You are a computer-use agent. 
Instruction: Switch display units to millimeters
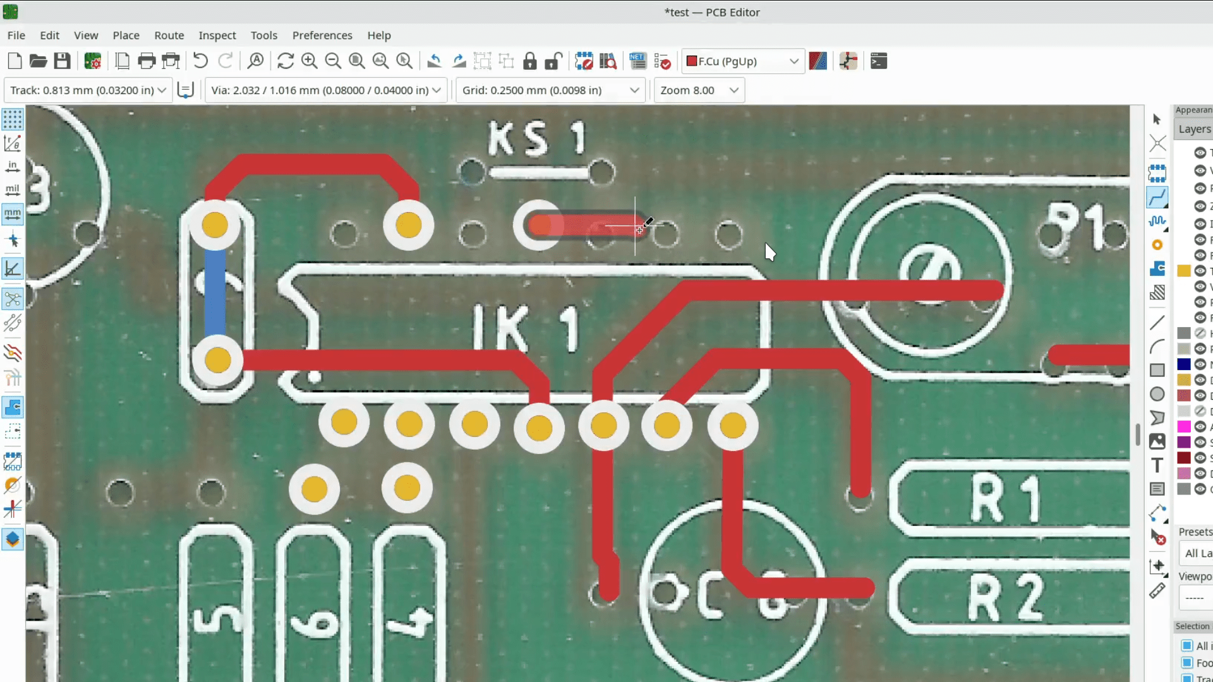click(12, 214)
